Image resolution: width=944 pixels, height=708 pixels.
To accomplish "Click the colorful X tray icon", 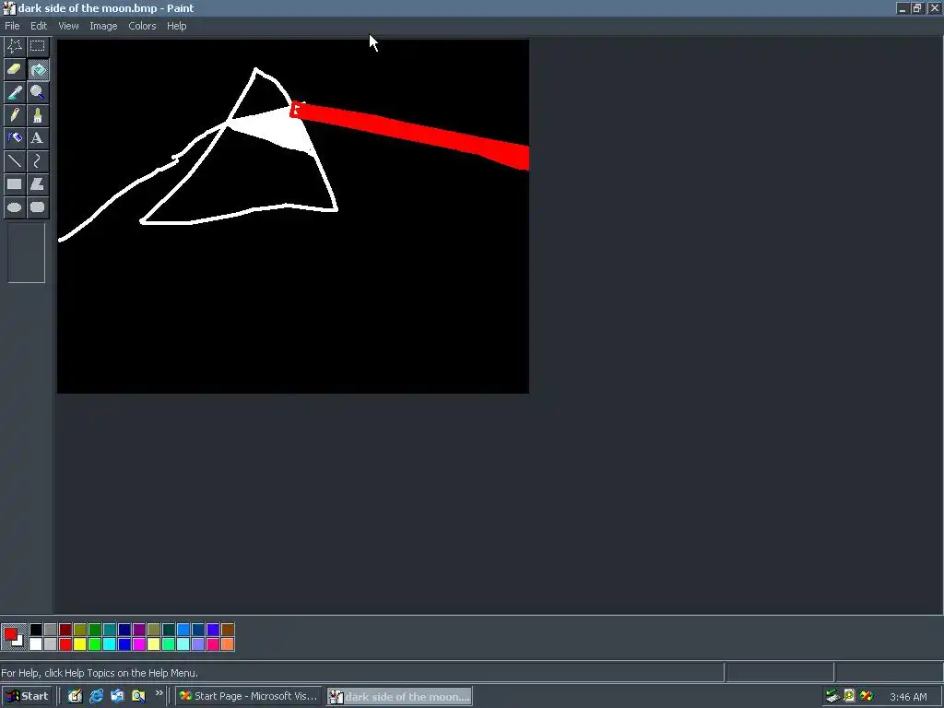I will tap(867, 696).
